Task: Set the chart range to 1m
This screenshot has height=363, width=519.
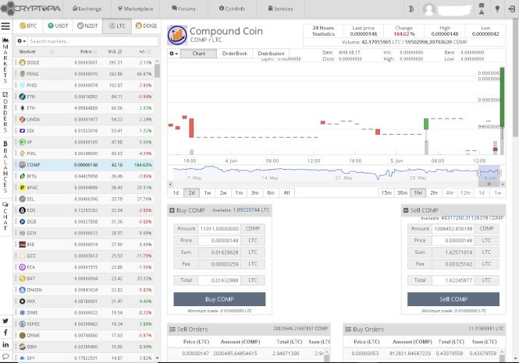Action: 239,193
